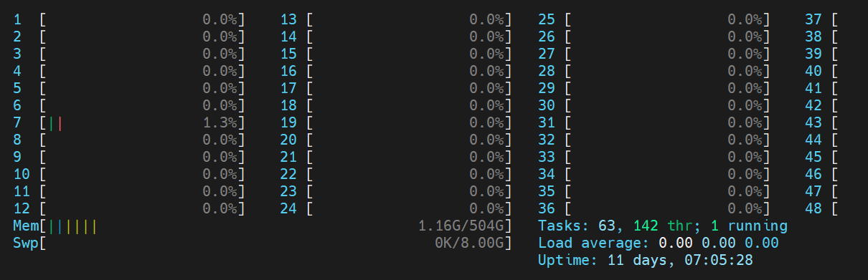The width and height of the screenshot is (868, 280).
Task: Click the CPU 34 meter label
Action: [547, 174]
